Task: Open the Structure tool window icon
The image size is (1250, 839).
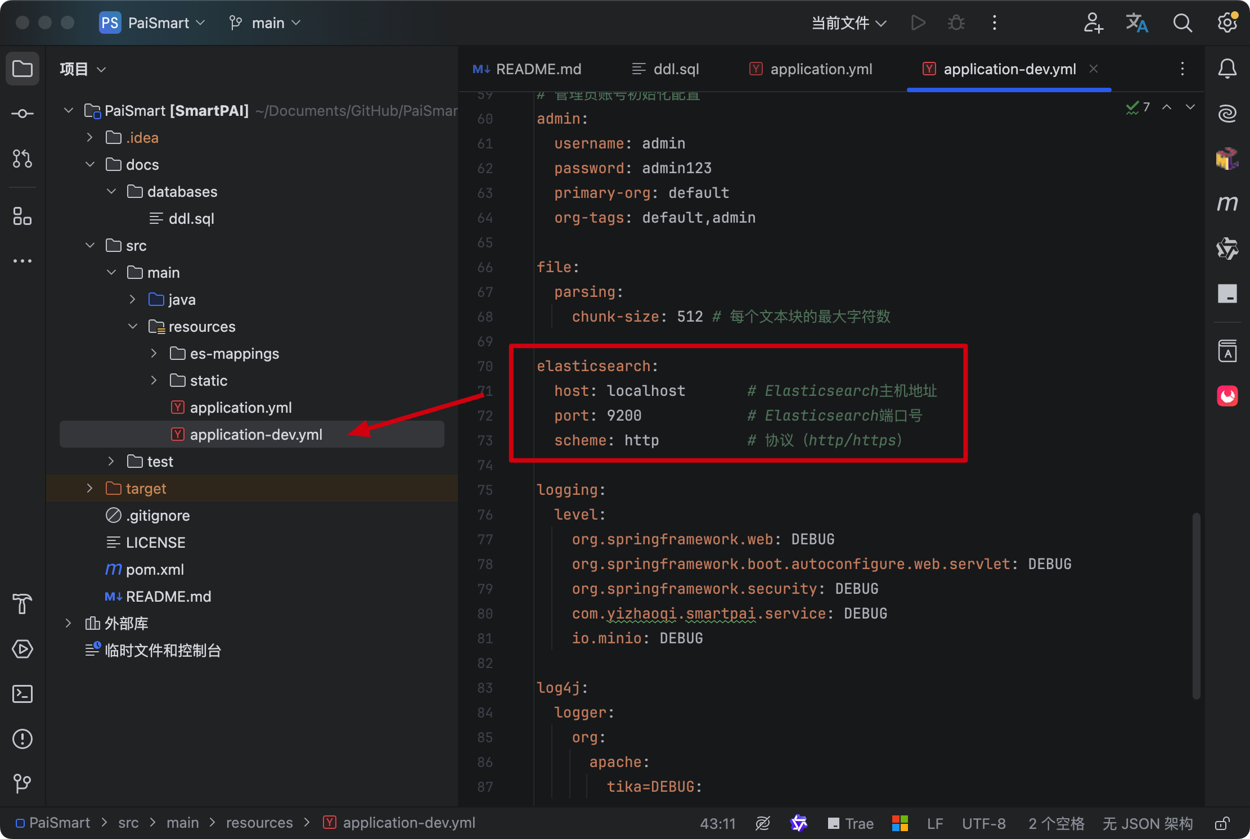Action: pyautogui.click(x=23, y=216)
